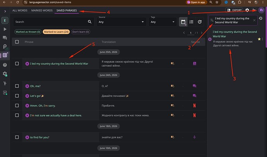Check the select-all checkbox in header
Viewport: 267px width, 157px height.
point(17,42)
